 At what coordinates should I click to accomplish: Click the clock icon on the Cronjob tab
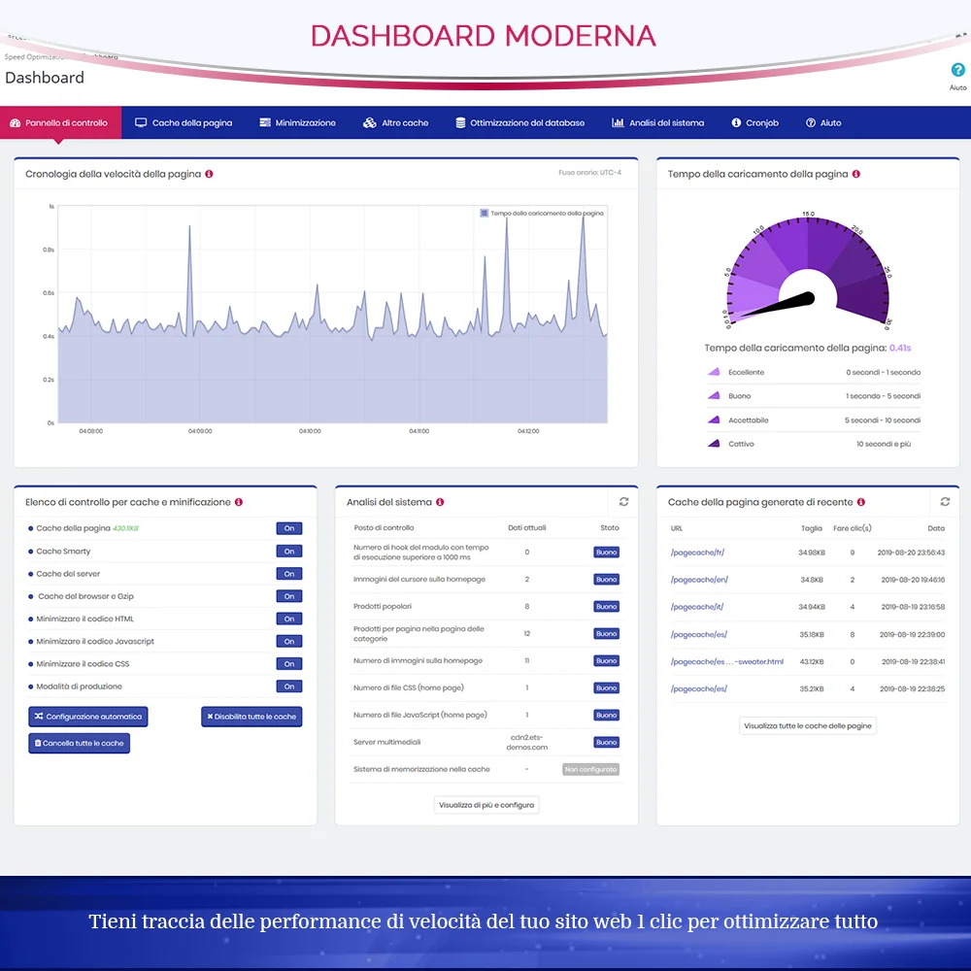click(736, 122)
